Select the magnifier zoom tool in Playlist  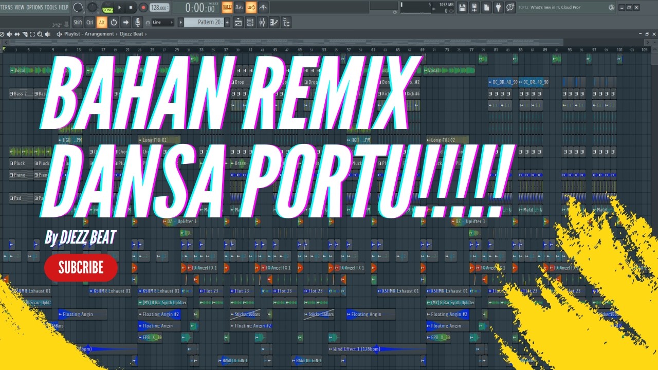tap(40, 34)
